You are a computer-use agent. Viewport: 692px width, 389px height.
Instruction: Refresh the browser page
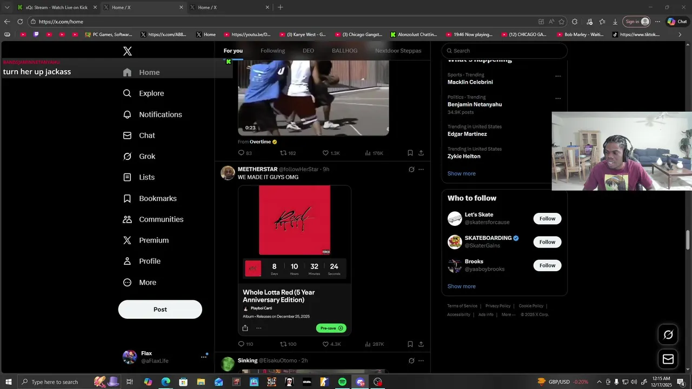tap(20, 22)
